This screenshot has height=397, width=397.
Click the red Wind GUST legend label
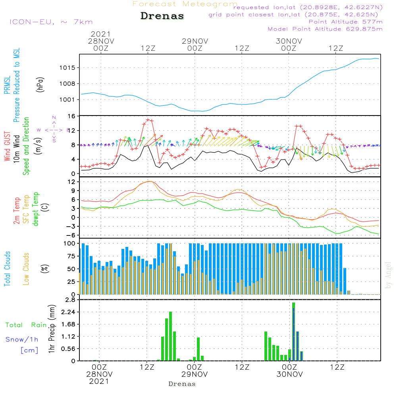pos(7,146)
